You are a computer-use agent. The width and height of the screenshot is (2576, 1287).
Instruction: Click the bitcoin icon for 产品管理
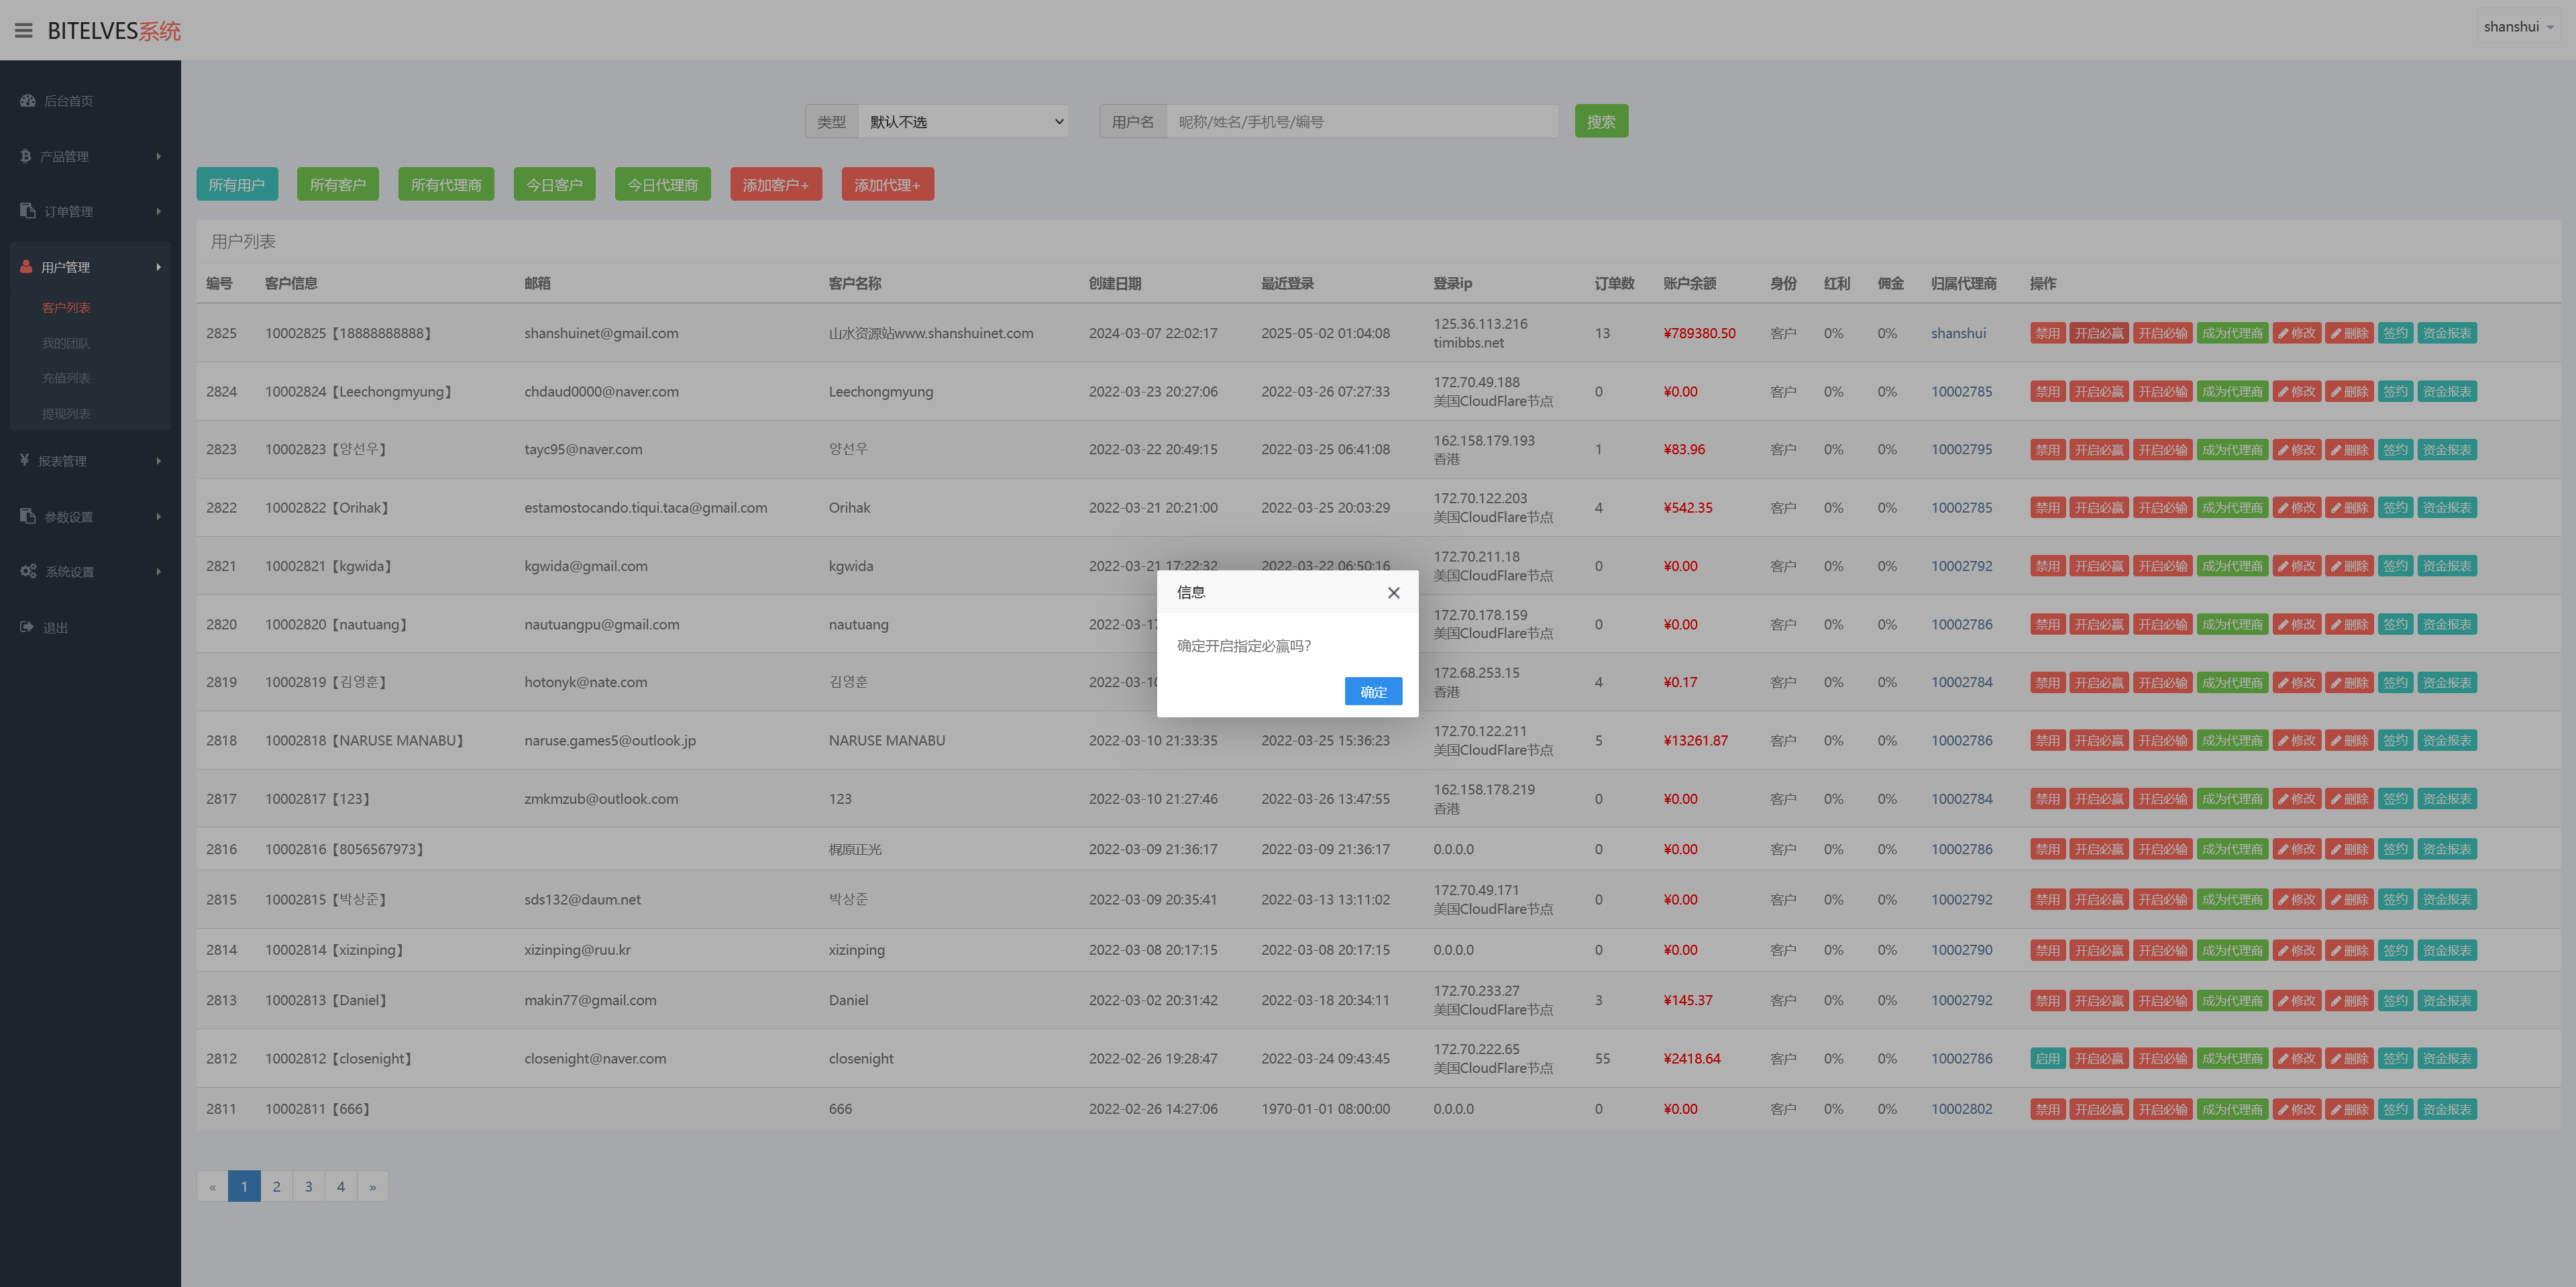pyautogui.click(x=26, y=156)
